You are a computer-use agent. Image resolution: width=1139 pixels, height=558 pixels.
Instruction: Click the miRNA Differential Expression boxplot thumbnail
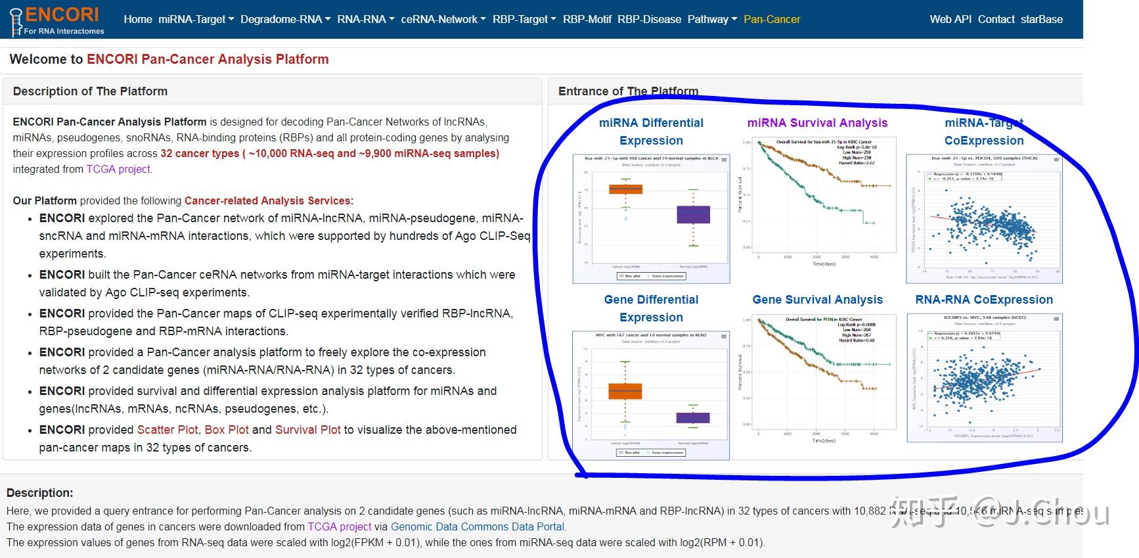click(x=651, y=219)
